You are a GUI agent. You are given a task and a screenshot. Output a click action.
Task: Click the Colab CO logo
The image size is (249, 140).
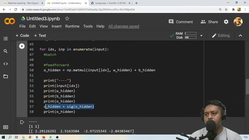(10, 21)
